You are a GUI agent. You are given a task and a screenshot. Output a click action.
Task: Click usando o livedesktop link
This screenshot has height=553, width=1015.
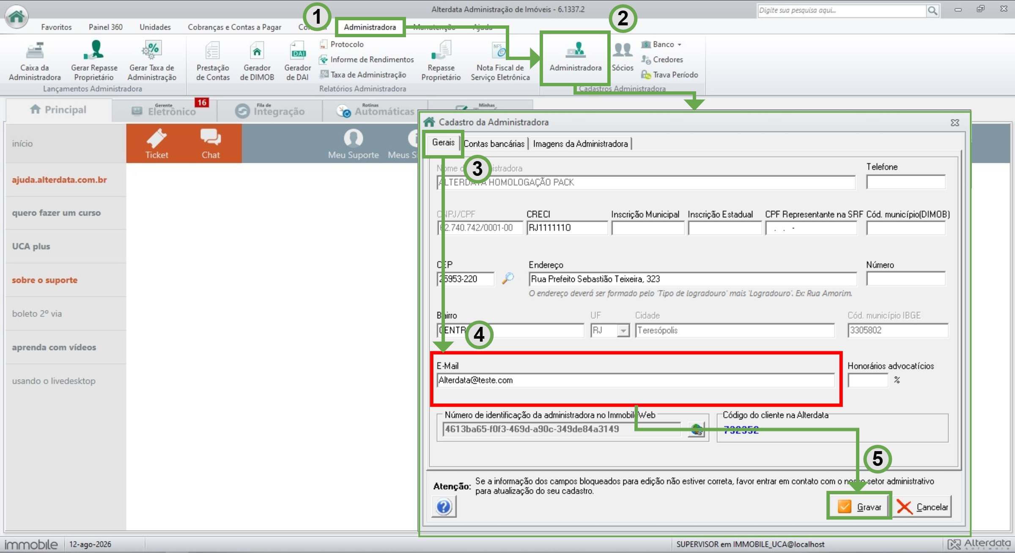tap(54, 381)
